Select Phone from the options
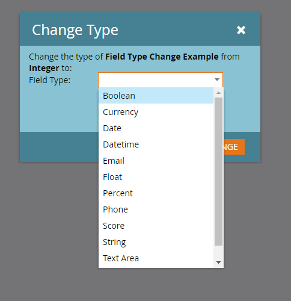Image resolution: width=291 pixels, height=301 pixels. [156, 209]
